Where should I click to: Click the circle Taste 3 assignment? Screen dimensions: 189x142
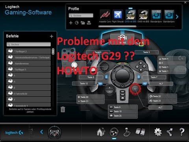[172, 67]
